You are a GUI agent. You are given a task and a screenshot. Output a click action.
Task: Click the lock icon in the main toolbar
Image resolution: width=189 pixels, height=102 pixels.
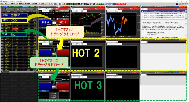point(78,4)
